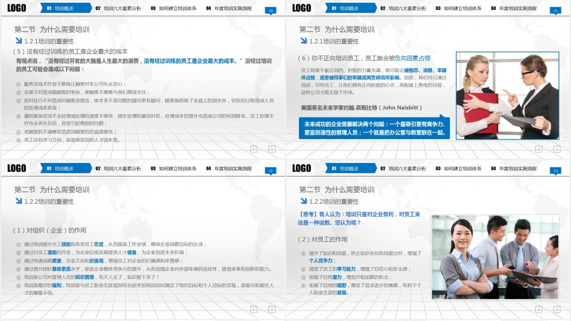The height and width of the screenshot is (321, 571).
Task: Click item ⑤ 培训是公司对管理人员的知识管理
Action: [x=88, y=277]
